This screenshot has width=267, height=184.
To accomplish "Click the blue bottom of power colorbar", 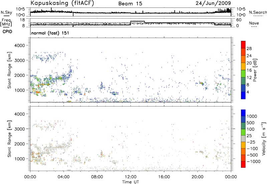I will [x=243, y=95].
